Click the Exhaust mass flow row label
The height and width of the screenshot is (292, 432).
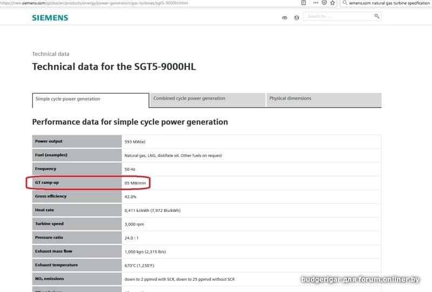tap(53, 251)
